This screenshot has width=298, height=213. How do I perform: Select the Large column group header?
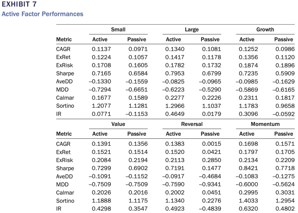192,30
